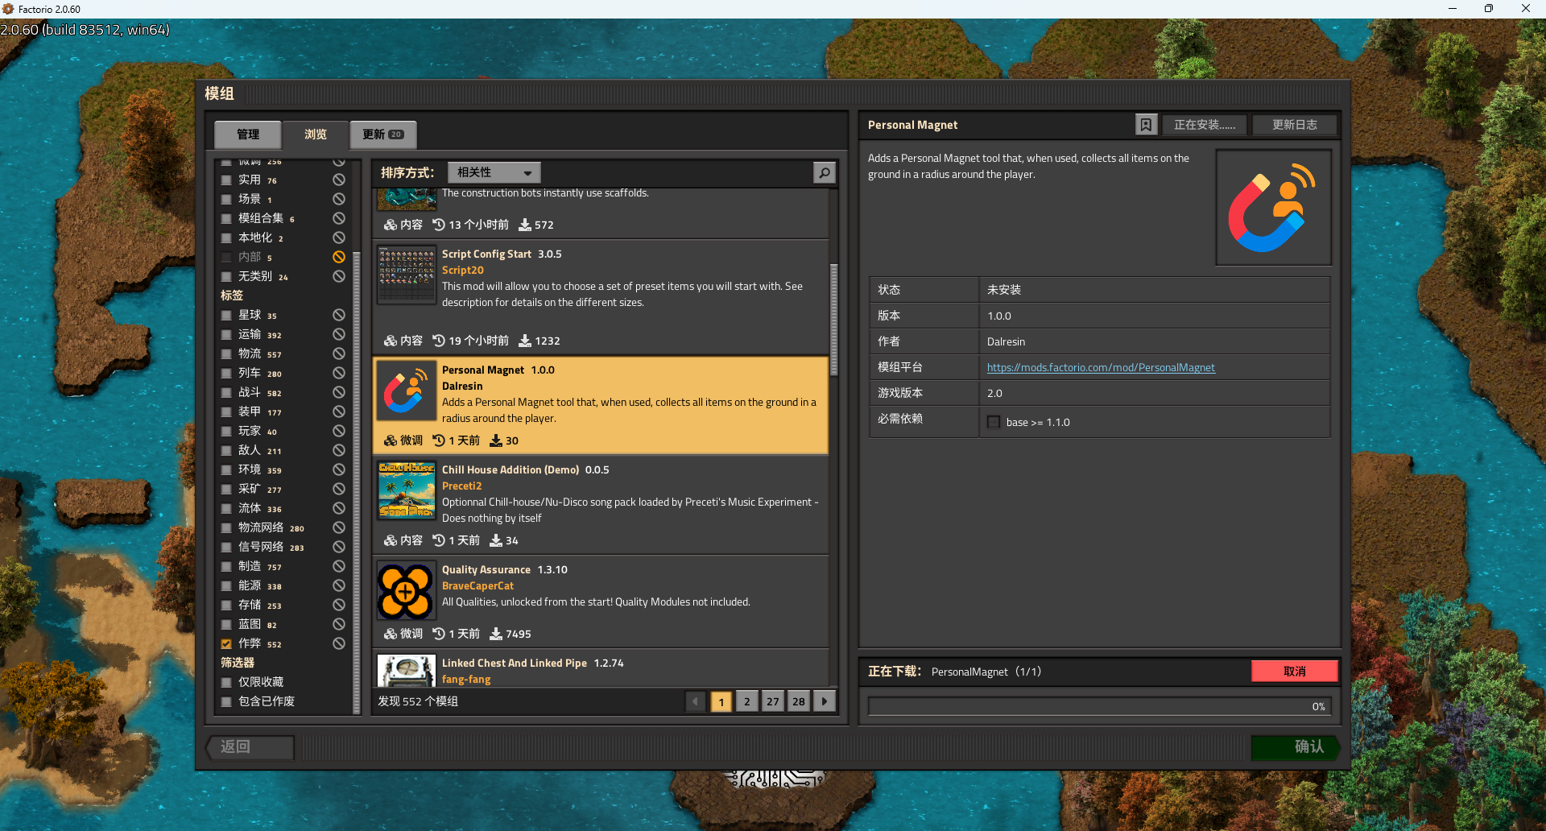Exclude the 模组合集 category with its ban icon
Screen dimensions: 1546x831
339,218
